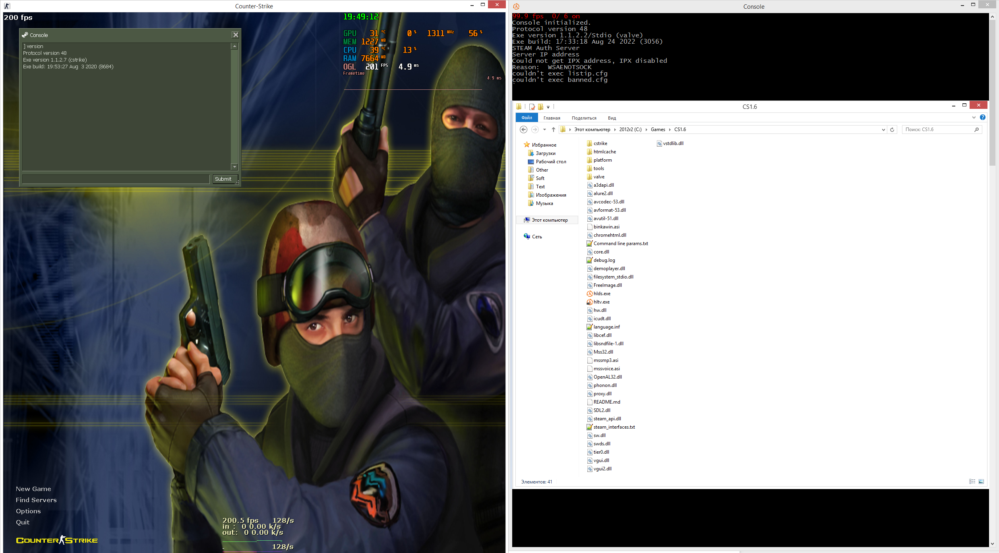The image size is (999, 553).
Task: Select the vstdlib.dll file icon
Action: pyautogui.click(x=659, y=143)
